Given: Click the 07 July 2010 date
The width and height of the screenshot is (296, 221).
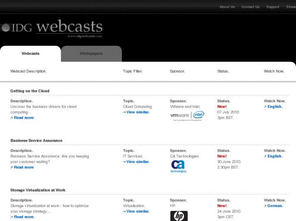Looking at the screenshot, I should coord(228,112).
